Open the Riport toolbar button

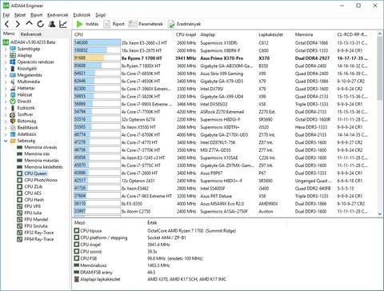click(x=114, y=24)
